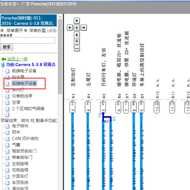The width and height of the screenshot is (190, 190).
Task: Click the green back arrow icon
Action: tap(3, 59)
